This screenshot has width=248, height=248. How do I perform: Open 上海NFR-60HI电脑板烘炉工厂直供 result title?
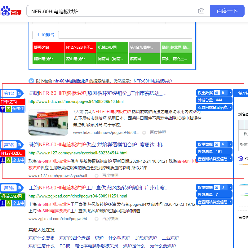(99, 188)
